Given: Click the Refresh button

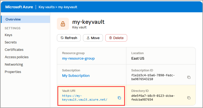Looking at the screenshot, I should tap(69, 38).
